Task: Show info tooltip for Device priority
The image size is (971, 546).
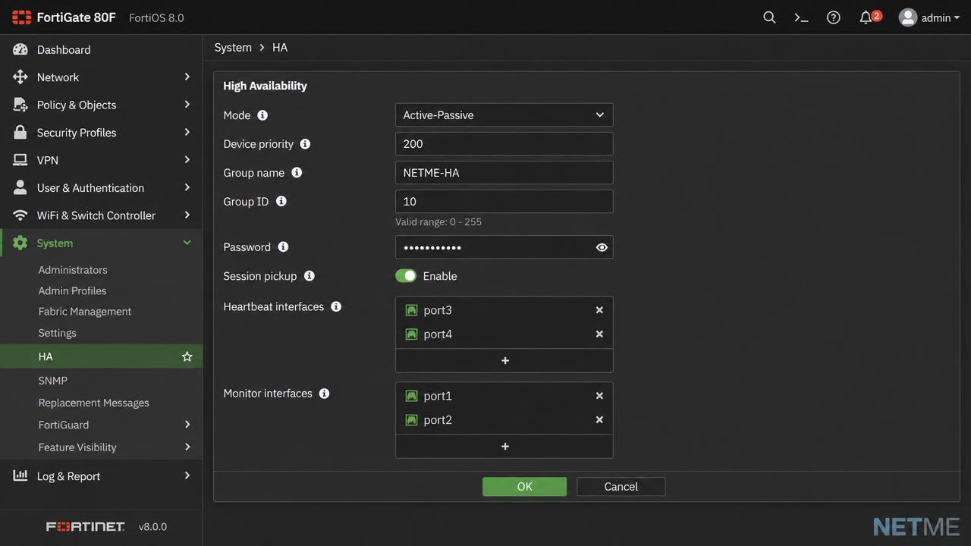Action: click(x=305, y=144)
